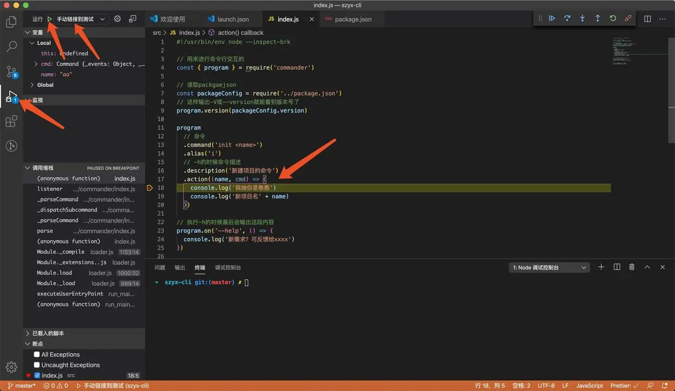
Task: Open the 调试控制台 panel tab
Action: 228,268
